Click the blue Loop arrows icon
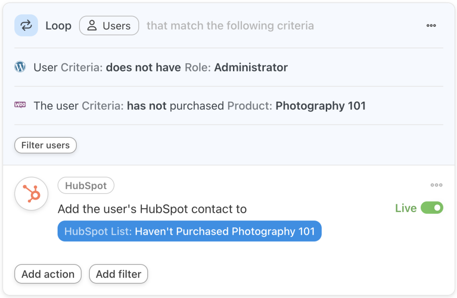 [x=26, y=25]
